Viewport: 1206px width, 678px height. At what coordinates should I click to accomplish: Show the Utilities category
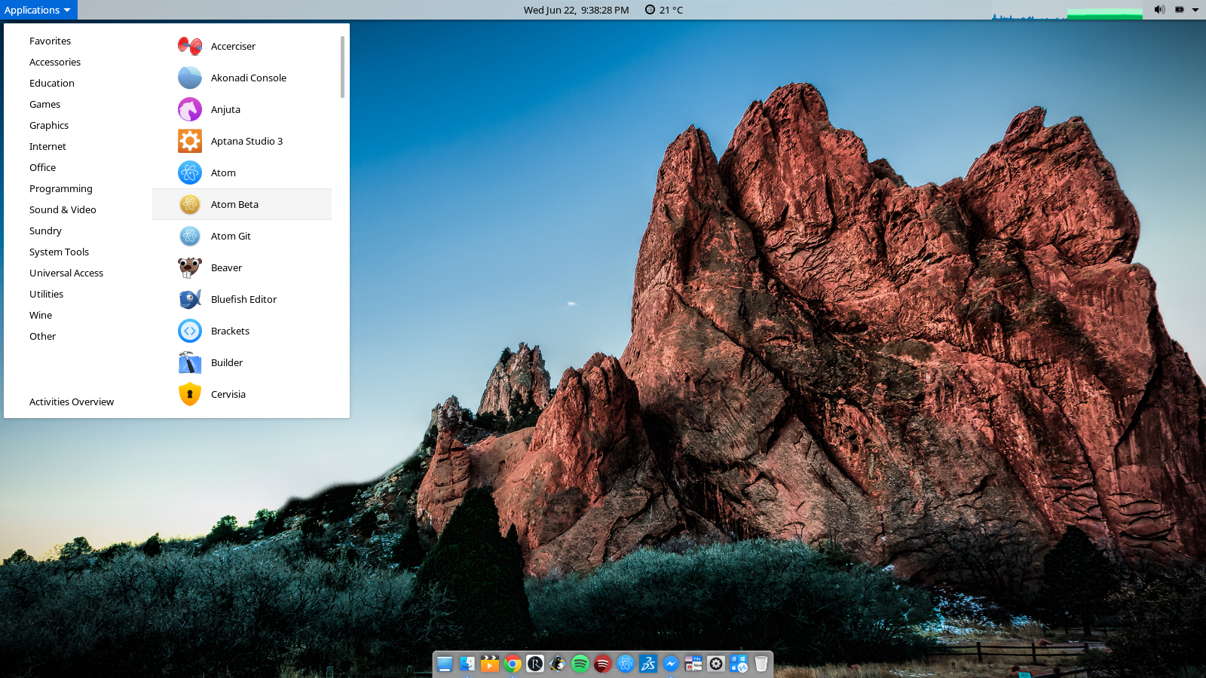(47, 294)
